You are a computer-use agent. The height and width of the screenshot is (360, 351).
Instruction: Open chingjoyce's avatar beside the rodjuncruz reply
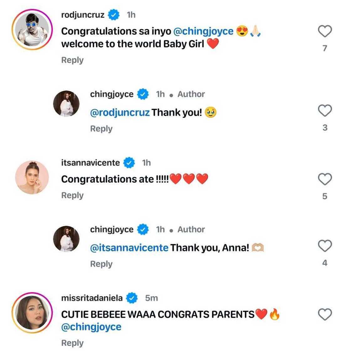(66, 103)
